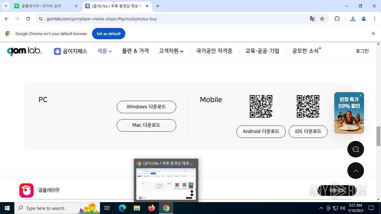Viewport: 381px width, 214px height.
Task: Click the GOM Lab logo
Action: pos(24,51)
